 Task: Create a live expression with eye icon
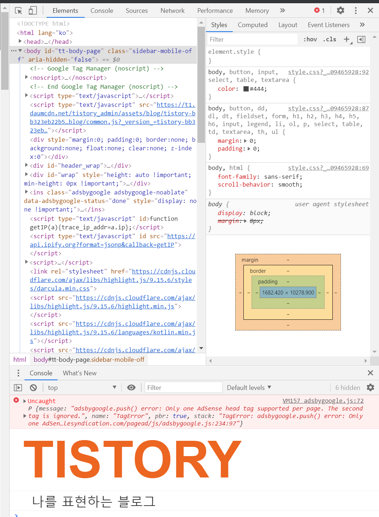click(x=131, y=387)
